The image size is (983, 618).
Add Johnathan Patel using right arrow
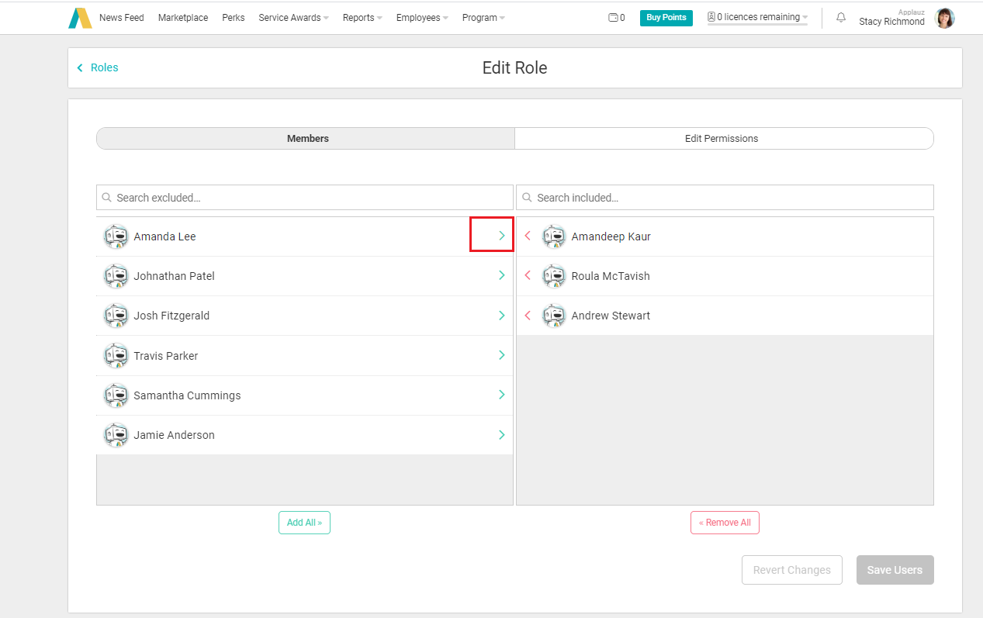pos(501,275)
